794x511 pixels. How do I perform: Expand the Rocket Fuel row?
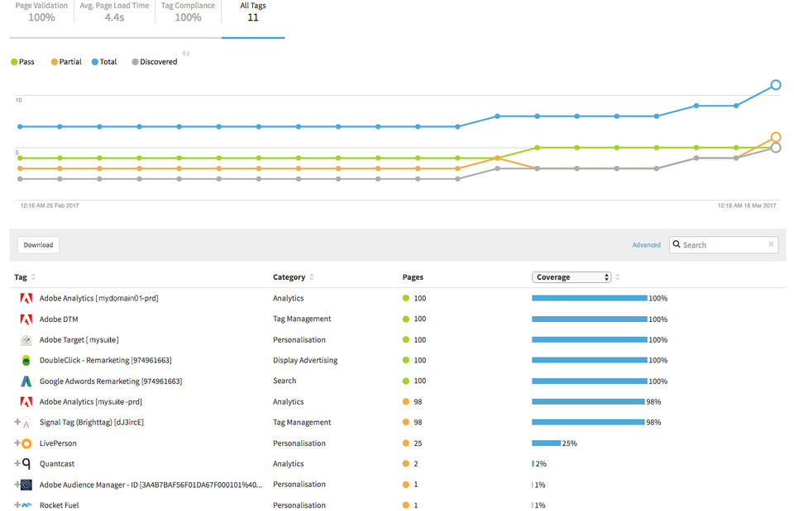(17, 504)
